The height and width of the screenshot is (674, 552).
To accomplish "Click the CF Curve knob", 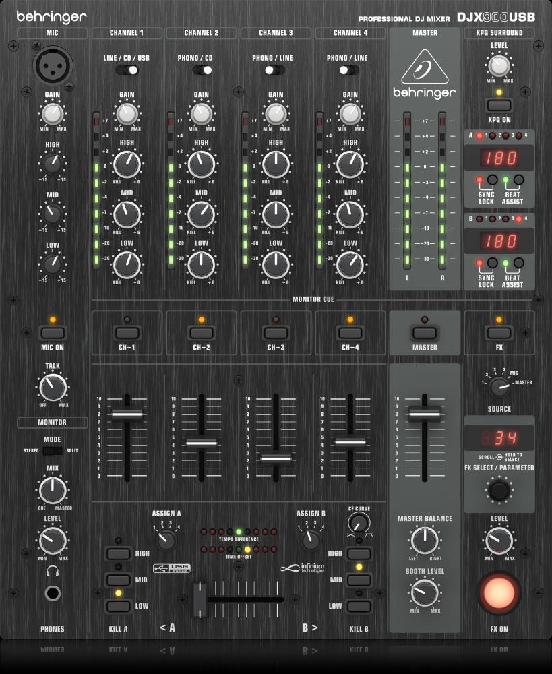I will pyautogui.click(x=359, y=522).
